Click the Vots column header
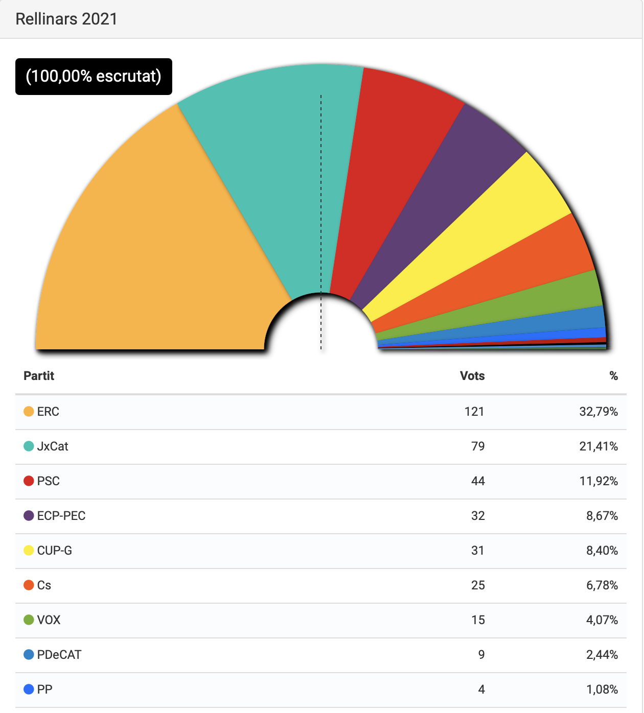This screenshot has height=713, width=644. pyautogui.click(x=472, y=376)
